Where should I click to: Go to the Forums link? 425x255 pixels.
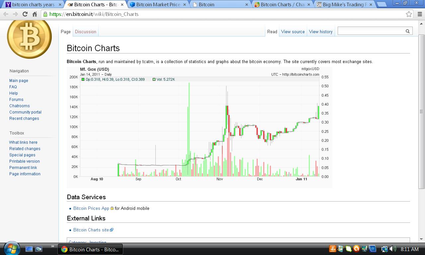point(16,100)
